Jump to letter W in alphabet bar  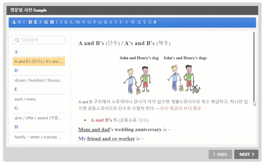tap(133, 22)
